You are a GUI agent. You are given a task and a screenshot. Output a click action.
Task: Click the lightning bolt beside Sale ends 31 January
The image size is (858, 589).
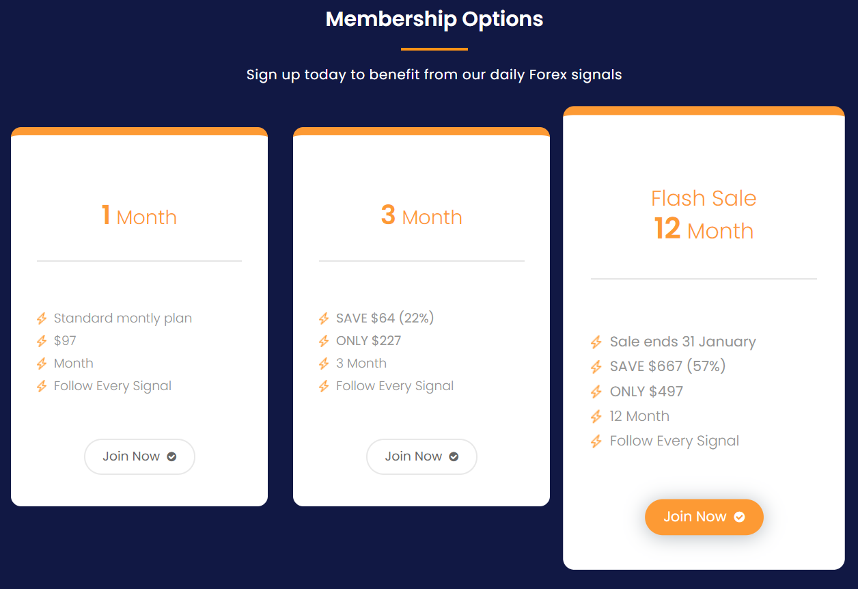click(x=596, y=342)
